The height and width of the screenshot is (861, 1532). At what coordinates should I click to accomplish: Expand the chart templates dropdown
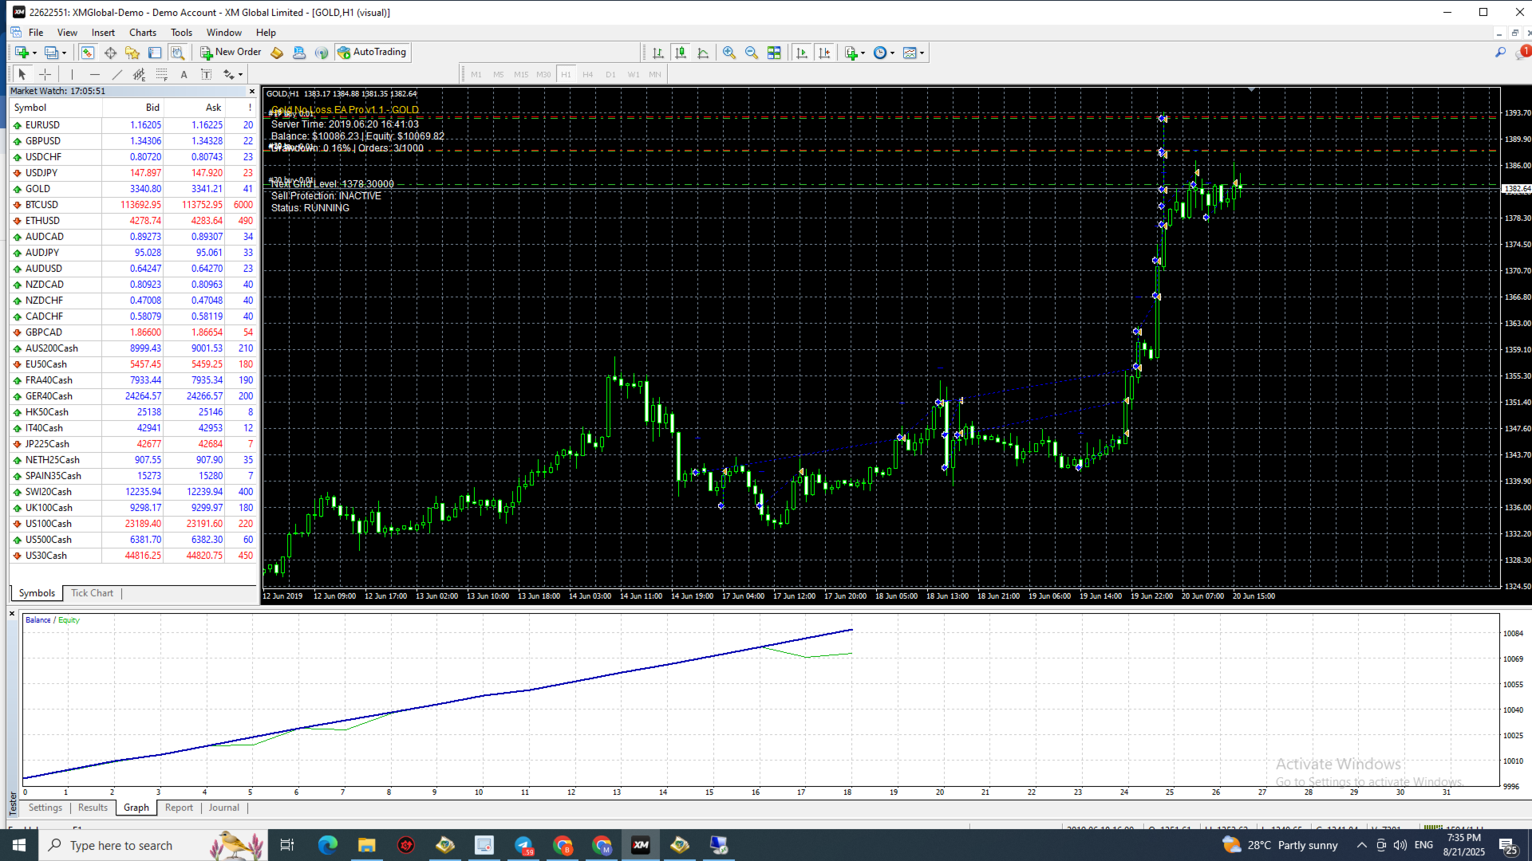(x=922, y=53)
